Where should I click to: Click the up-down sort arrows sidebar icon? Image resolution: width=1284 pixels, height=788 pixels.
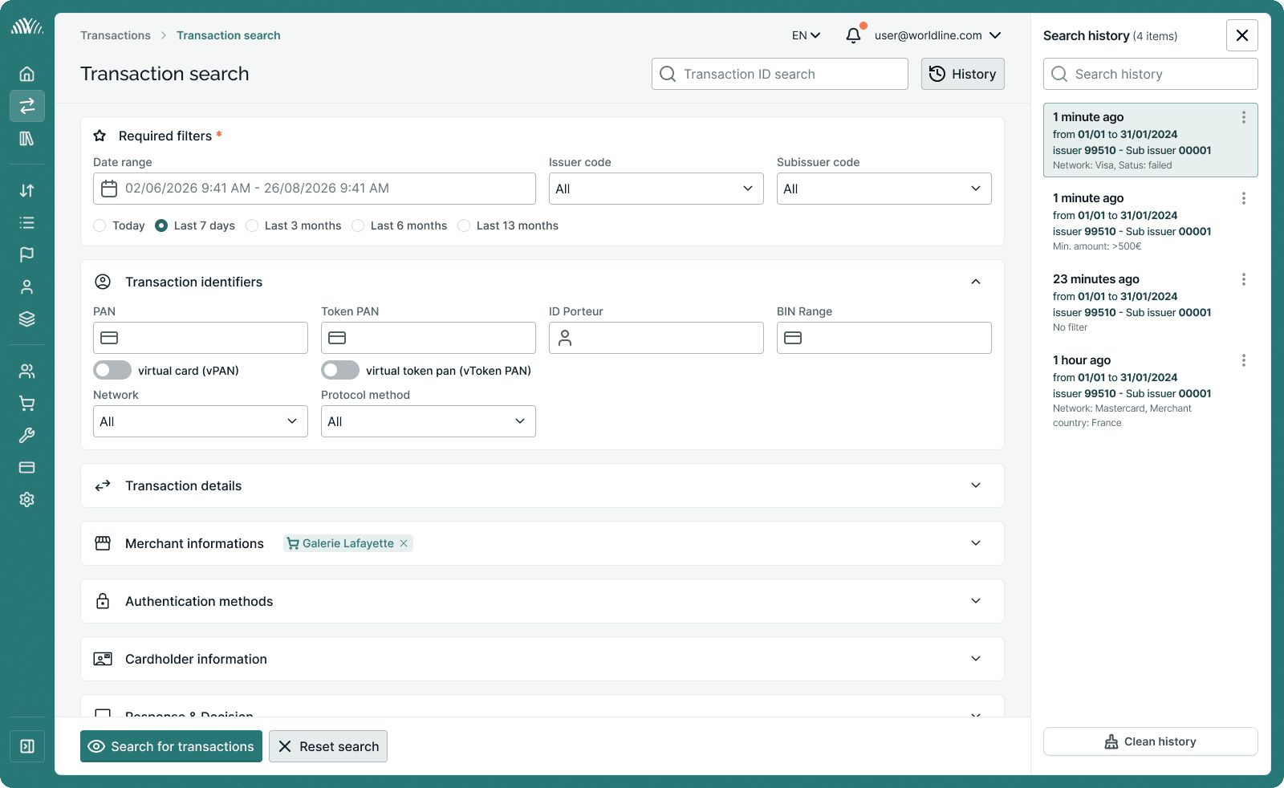26,190
